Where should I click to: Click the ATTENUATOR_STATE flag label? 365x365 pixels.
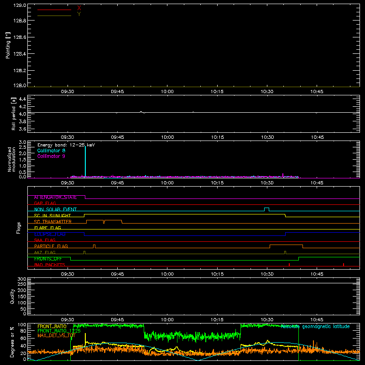coord(55,198)
